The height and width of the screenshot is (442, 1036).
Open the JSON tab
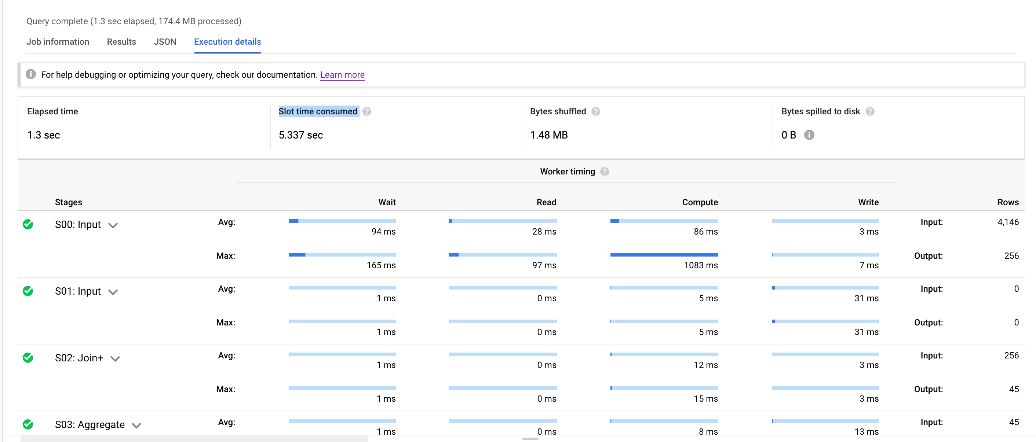(165, 41)
